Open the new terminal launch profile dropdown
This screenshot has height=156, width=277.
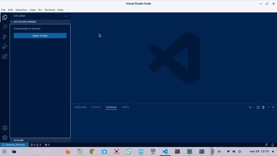(253, 107)
